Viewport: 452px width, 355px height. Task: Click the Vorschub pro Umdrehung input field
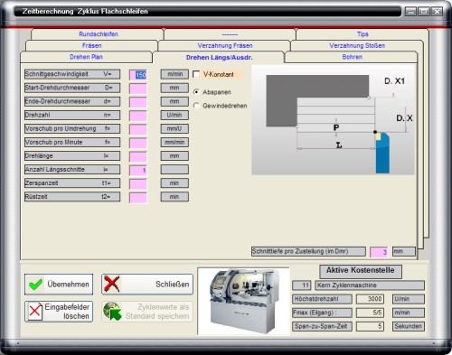(x=138, y=129)
